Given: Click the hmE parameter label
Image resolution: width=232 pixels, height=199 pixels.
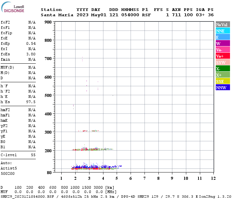Looking at the screenshot, I should point(4,120).
